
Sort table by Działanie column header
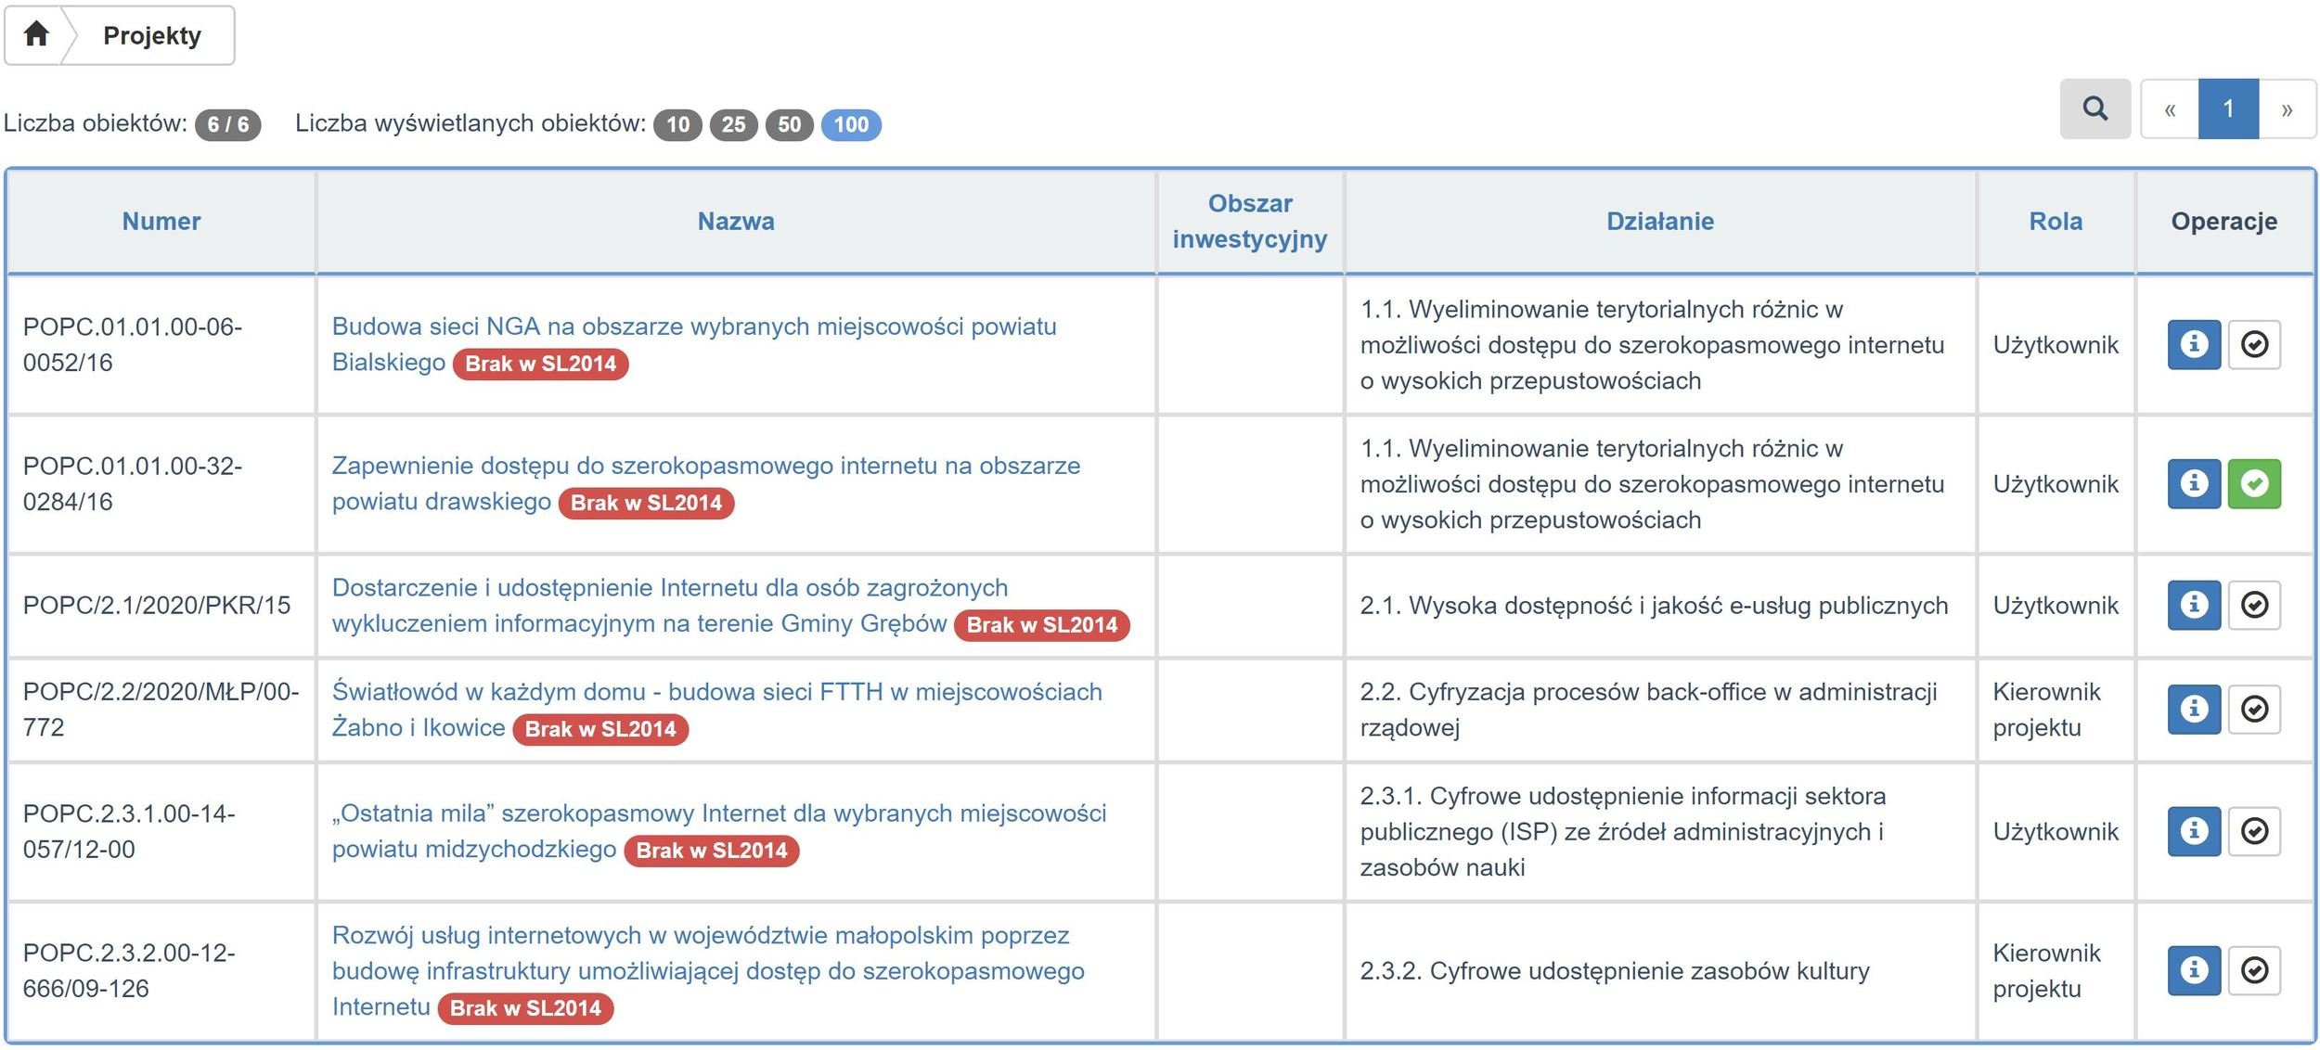[1659, 221]
